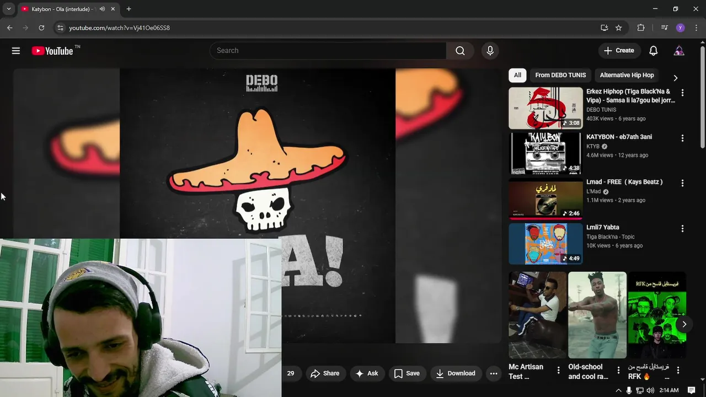Open options for Old-school and cool short
This screenshot has height=397, width=706.
[x=618, y=370]
